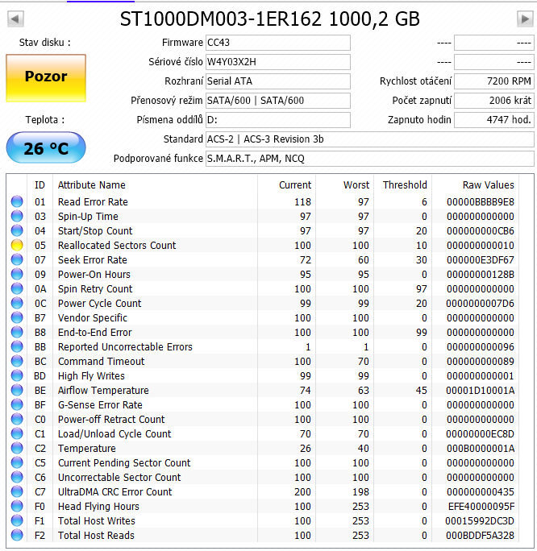
Task: Click the Firmware field showing CC43
Action: (x=277, y=43)
